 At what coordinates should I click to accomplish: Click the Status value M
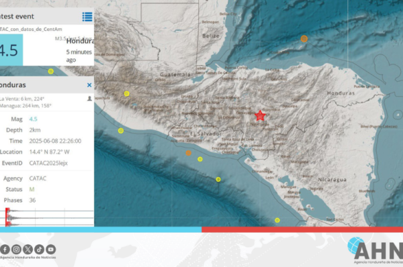pyautogui.click(x=32, y=189)
